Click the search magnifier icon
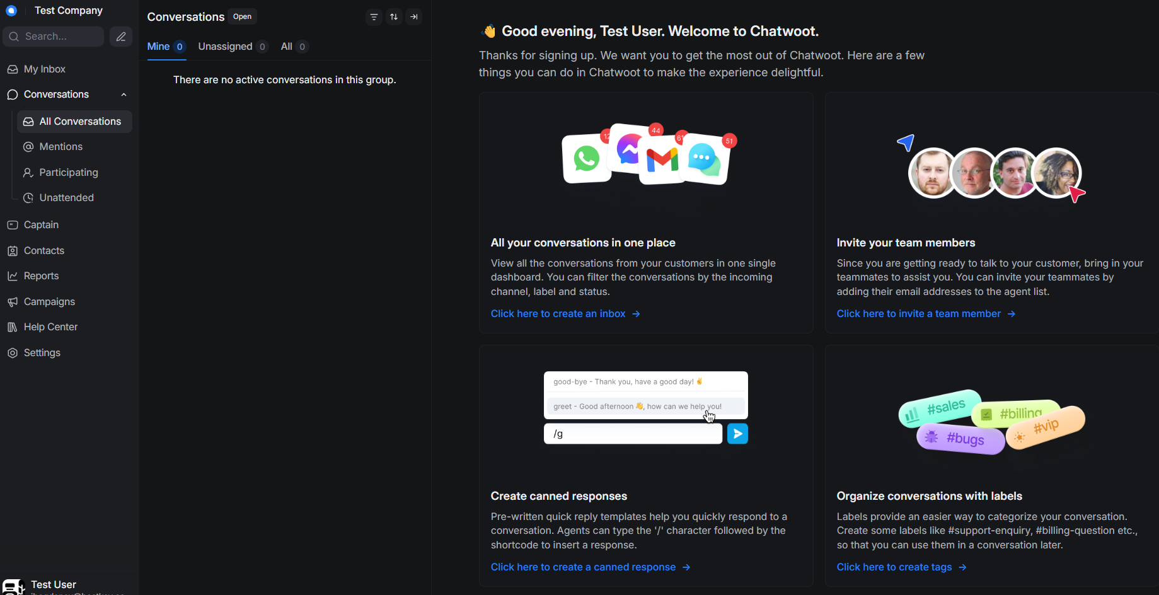 point(14,37)
